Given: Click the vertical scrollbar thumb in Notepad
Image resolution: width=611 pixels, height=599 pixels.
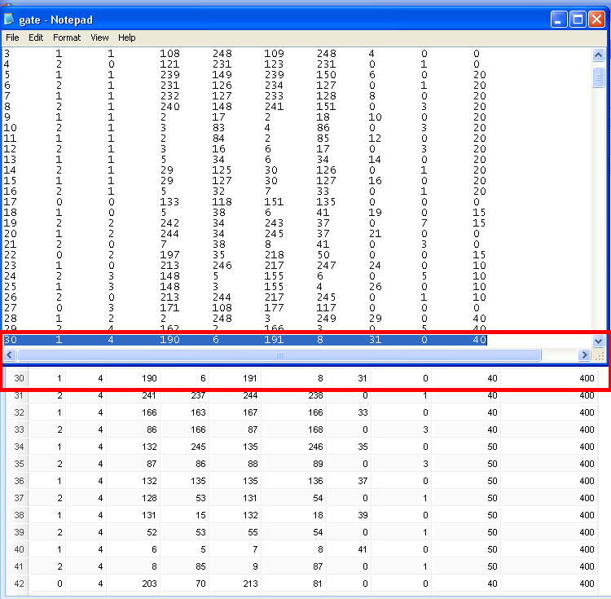Looking at the screenshot, I should 598,77.
